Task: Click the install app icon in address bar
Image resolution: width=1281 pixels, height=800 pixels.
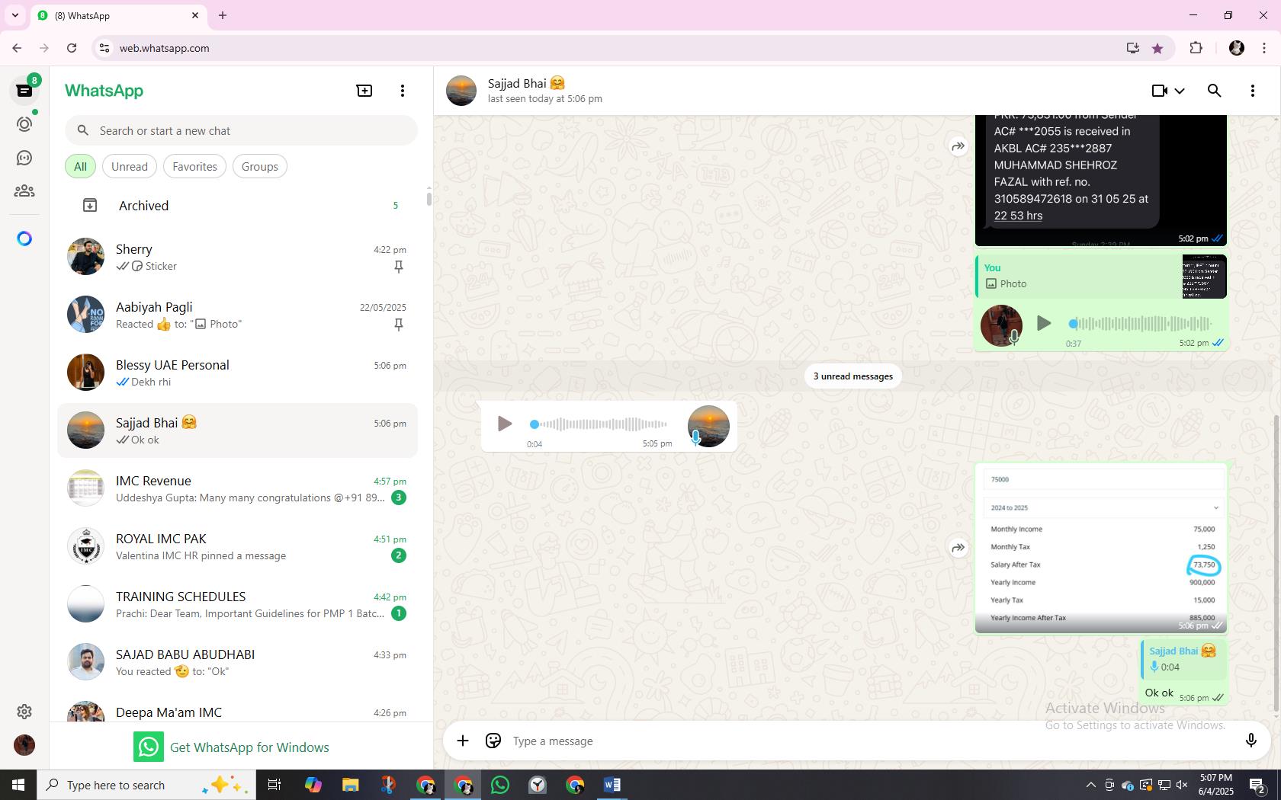Action: (x=1132, y=48)
